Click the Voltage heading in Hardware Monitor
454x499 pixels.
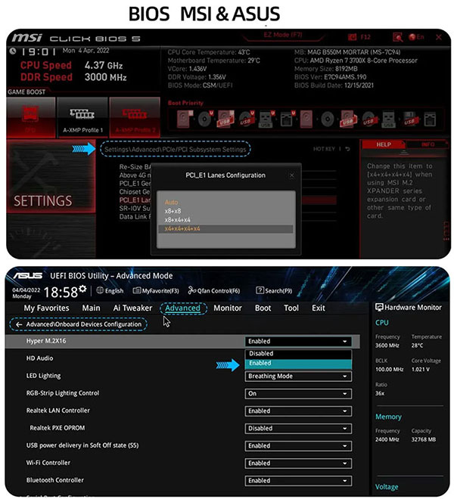387,487
